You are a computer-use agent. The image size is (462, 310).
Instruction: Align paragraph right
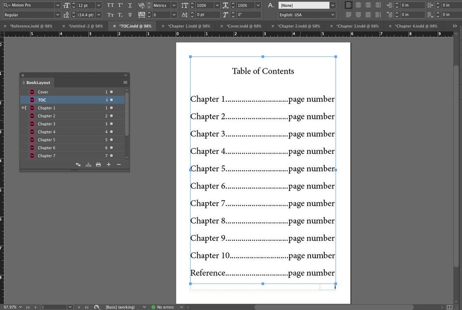(x=368, y=5)
